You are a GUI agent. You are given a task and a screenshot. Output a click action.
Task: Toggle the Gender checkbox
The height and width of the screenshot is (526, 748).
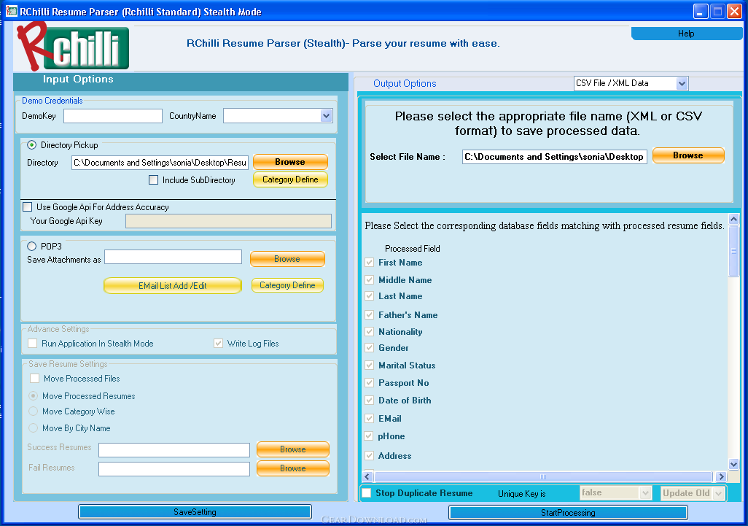(369, 347)
